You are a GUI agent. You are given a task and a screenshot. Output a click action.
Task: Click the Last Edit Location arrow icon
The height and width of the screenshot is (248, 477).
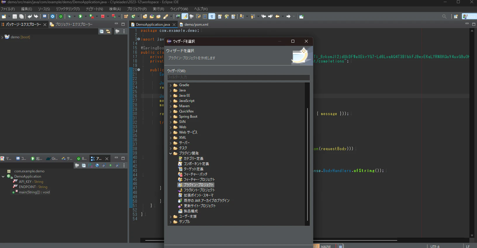pos(263,16)
